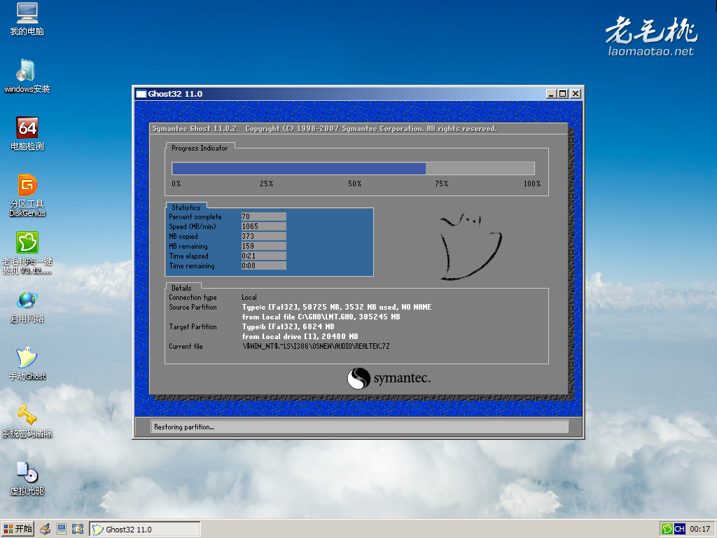Click the Ghost restore progress bar
Viewport: 717px width, 538px height.
tap(353, 168)
